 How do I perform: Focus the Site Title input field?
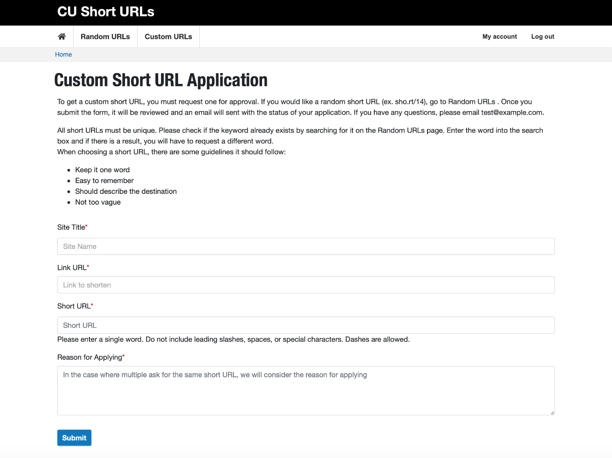[x=306, y=246]
